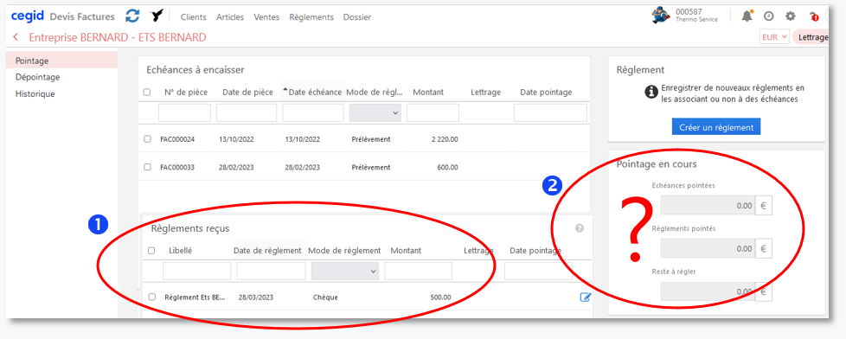Click the info icon in Règlement panel

click(x=651, y=92)
